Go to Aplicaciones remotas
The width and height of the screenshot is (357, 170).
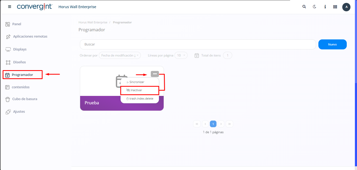click(30, 37)
